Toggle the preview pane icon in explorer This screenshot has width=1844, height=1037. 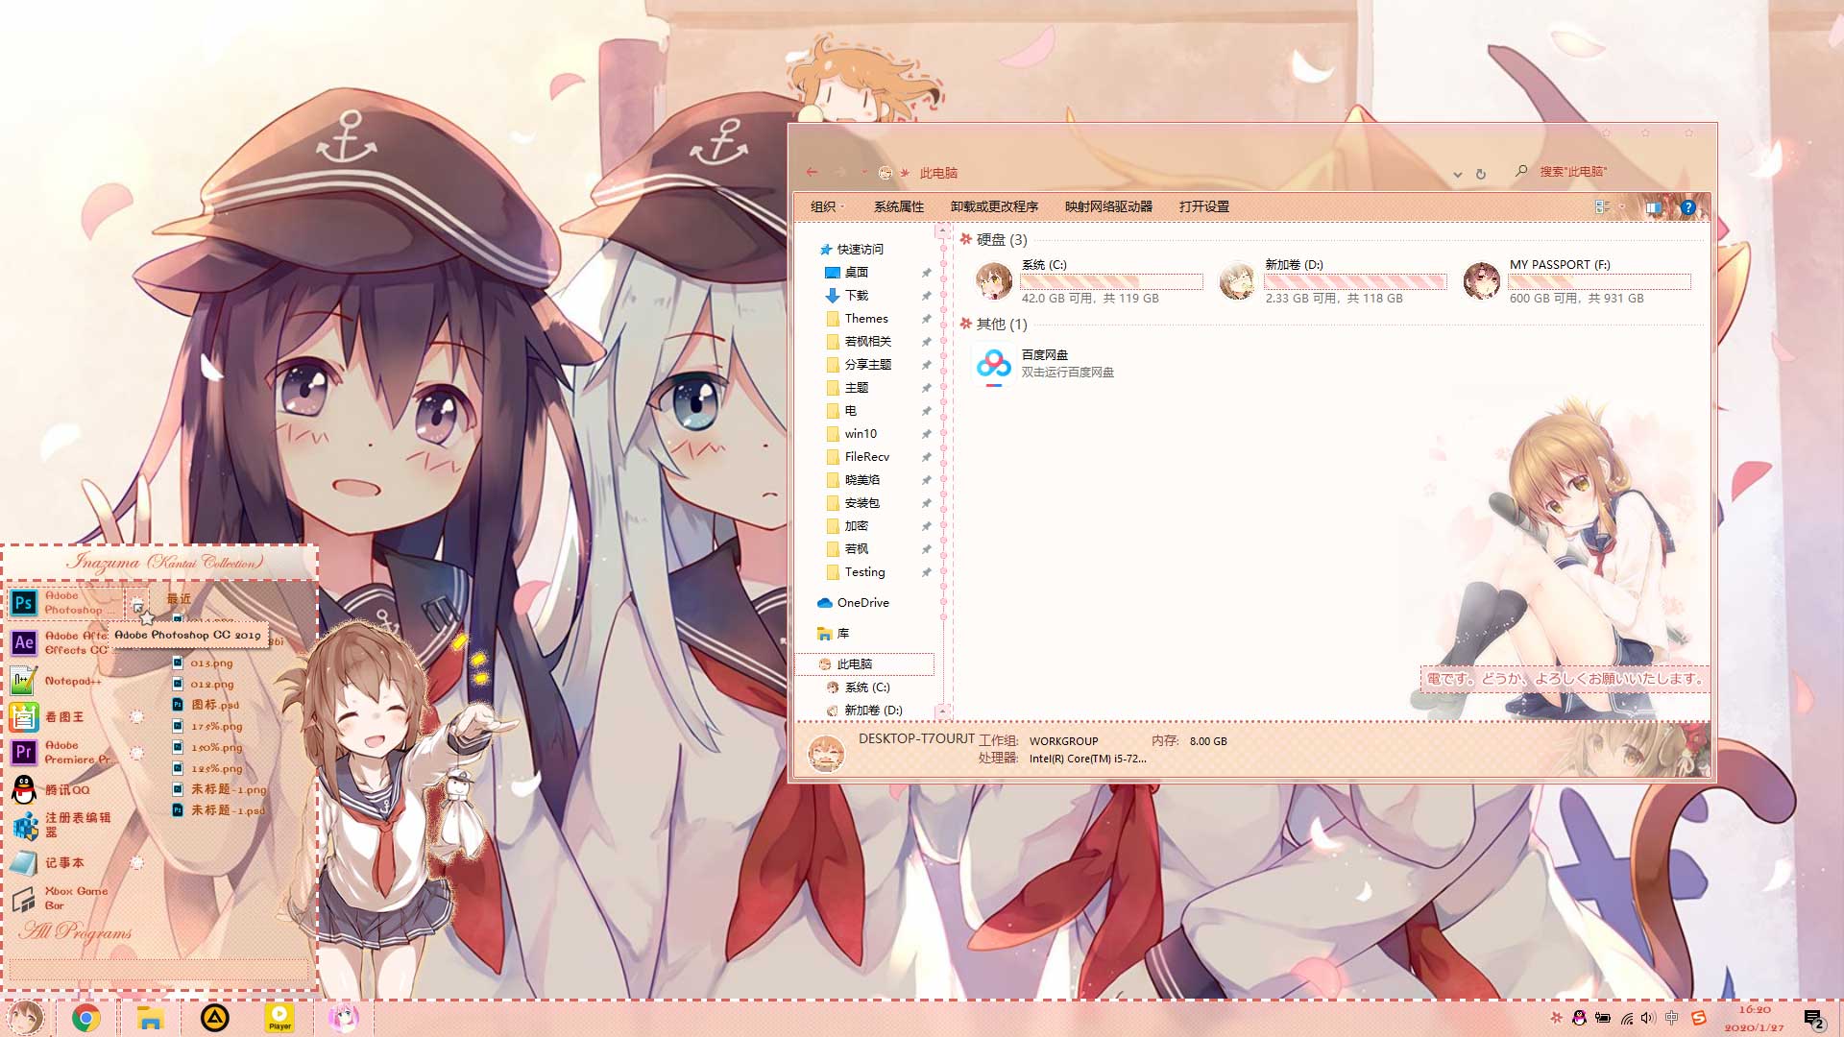tap(1653, 206)
